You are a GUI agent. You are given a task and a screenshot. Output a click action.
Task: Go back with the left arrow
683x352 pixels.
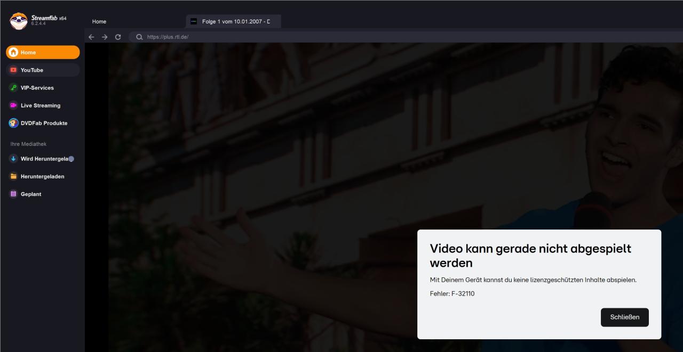coord(91,37)
